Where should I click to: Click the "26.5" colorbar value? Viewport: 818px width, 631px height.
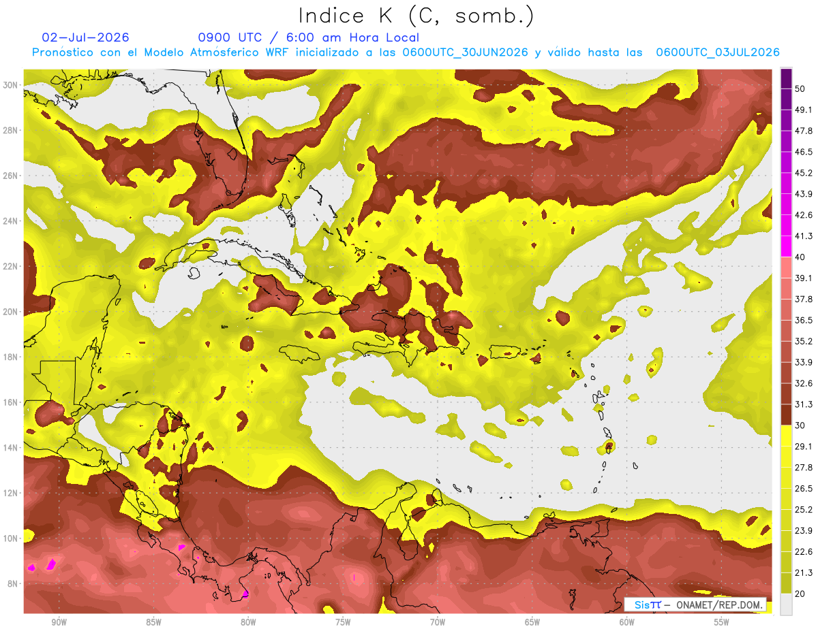pos(803,488)
